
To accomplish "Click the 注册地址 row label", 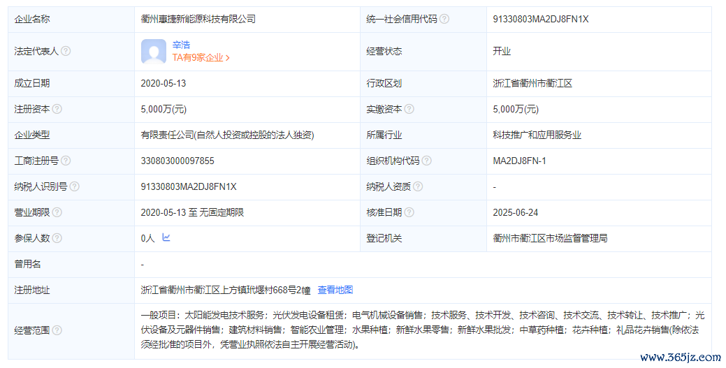I will tap(32, 290).
